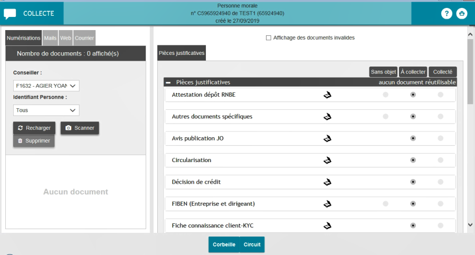Viewport: 475px width, 255px height.
Task: Click scan icon for Décision de crédit
Action: pos(327,182)
